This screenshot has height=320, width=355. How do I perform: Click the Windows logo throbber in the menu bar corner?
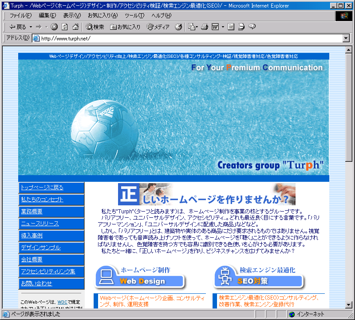coord(343,16)
